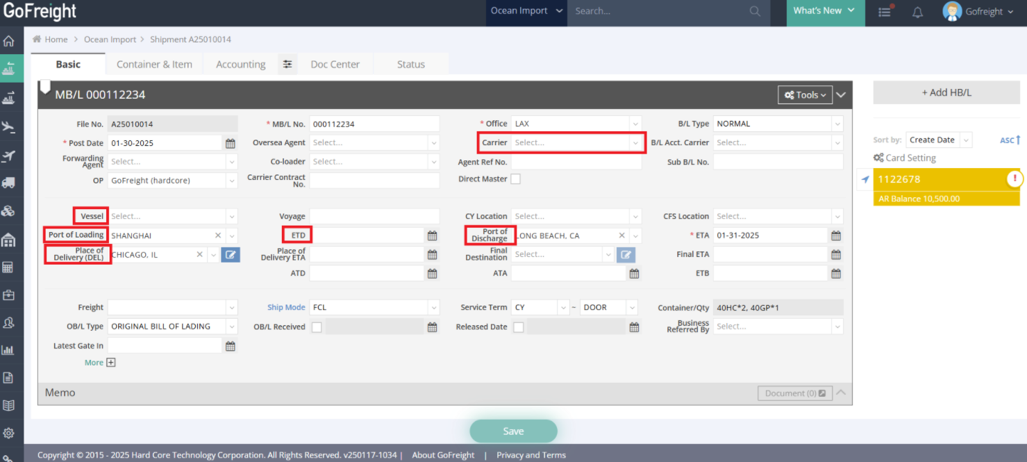Click Home icon in the left sidebar
This screenshot has height=462, width=1027.
click(x=8, y=41)
